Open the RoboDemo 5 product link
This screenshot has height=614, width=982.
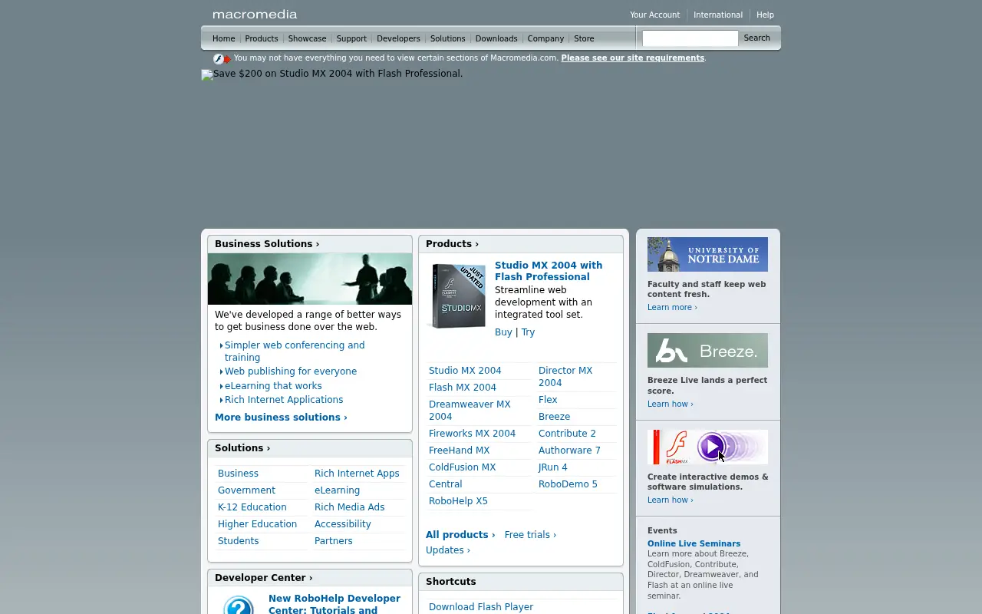click(568, 484)
